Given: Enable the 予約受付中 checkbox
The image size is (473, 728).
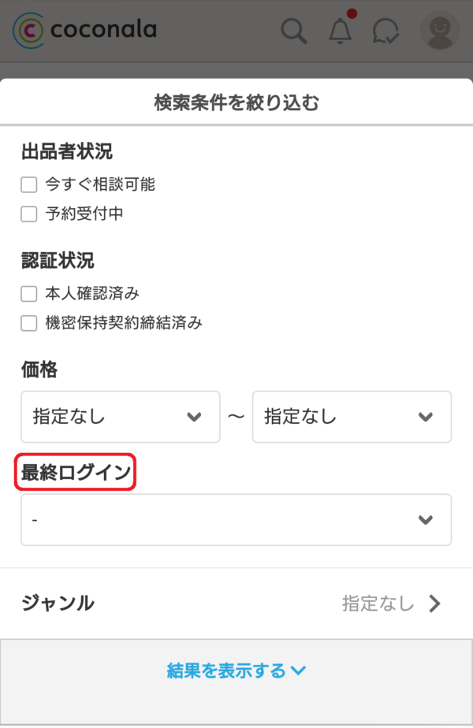Looking at the screenshot, I should point(29,214).
